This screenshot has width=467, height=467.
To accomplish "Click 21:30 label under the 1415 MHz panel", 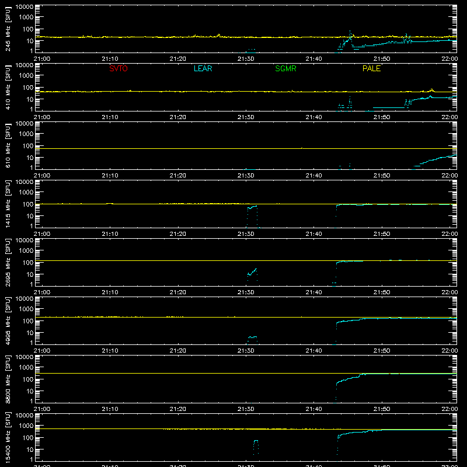I will 246,234.
